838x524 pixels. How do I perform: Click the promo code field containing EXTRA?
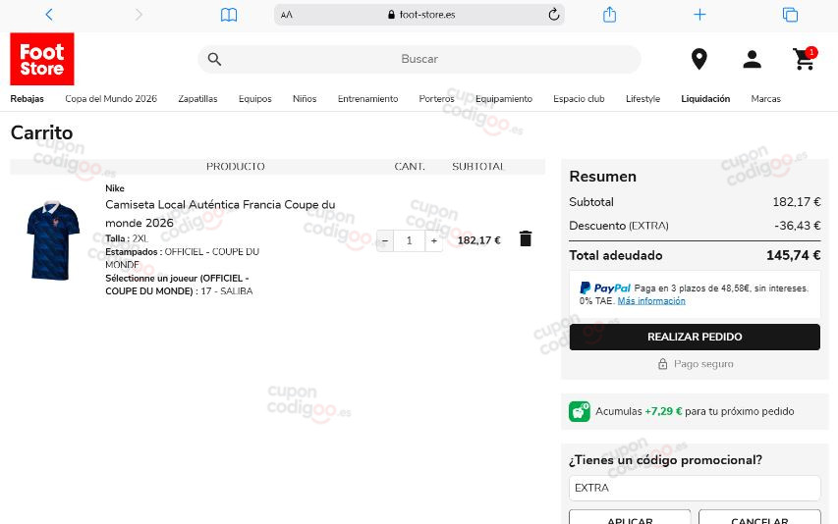[695, 488]
